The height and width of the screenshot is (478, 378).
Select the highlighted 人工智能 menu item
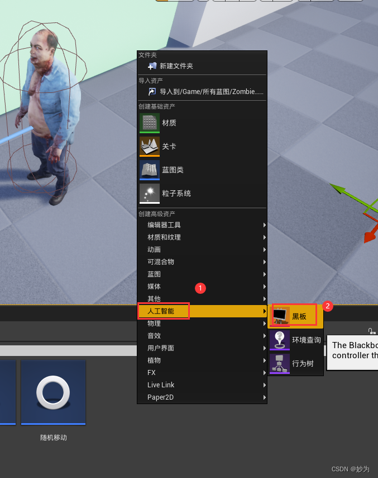(x=202, y=311)
